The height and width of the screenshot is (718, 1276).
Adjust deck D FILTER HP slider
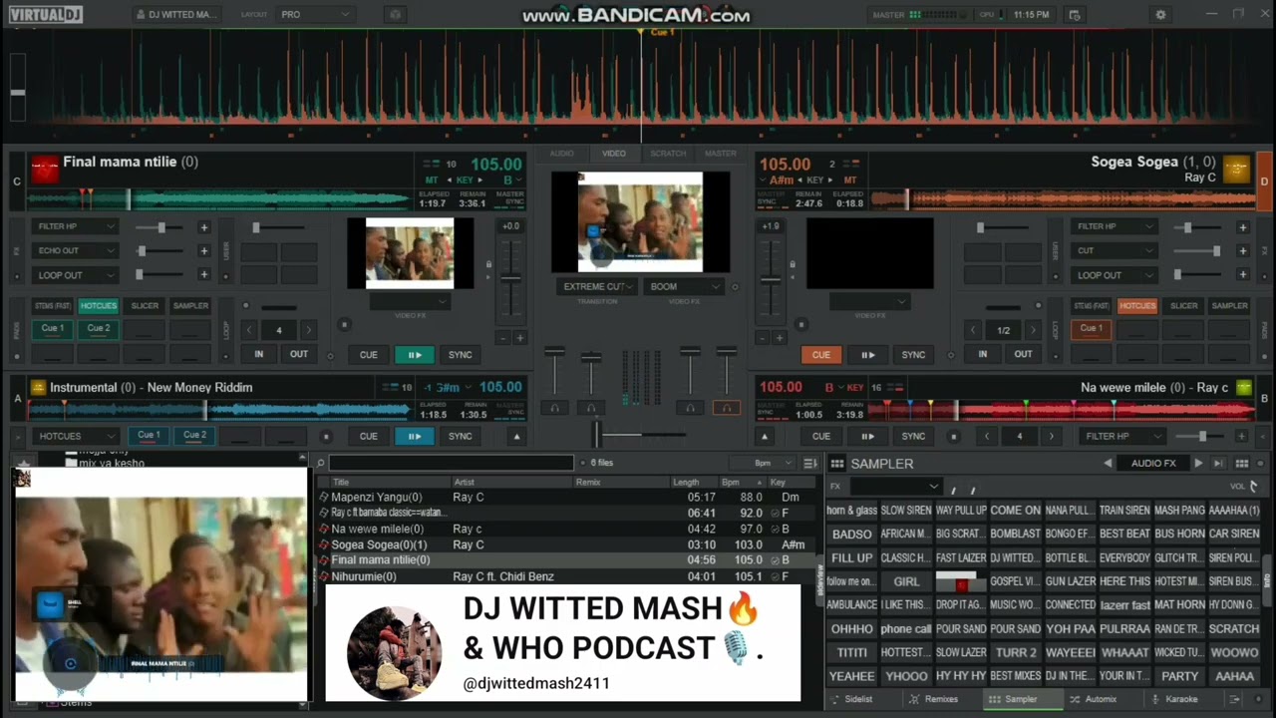(x=1187, y=227)
